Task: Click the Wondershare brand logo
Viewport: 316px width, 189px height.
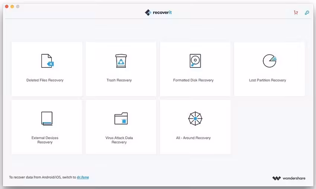Action: tap(288, 178)
